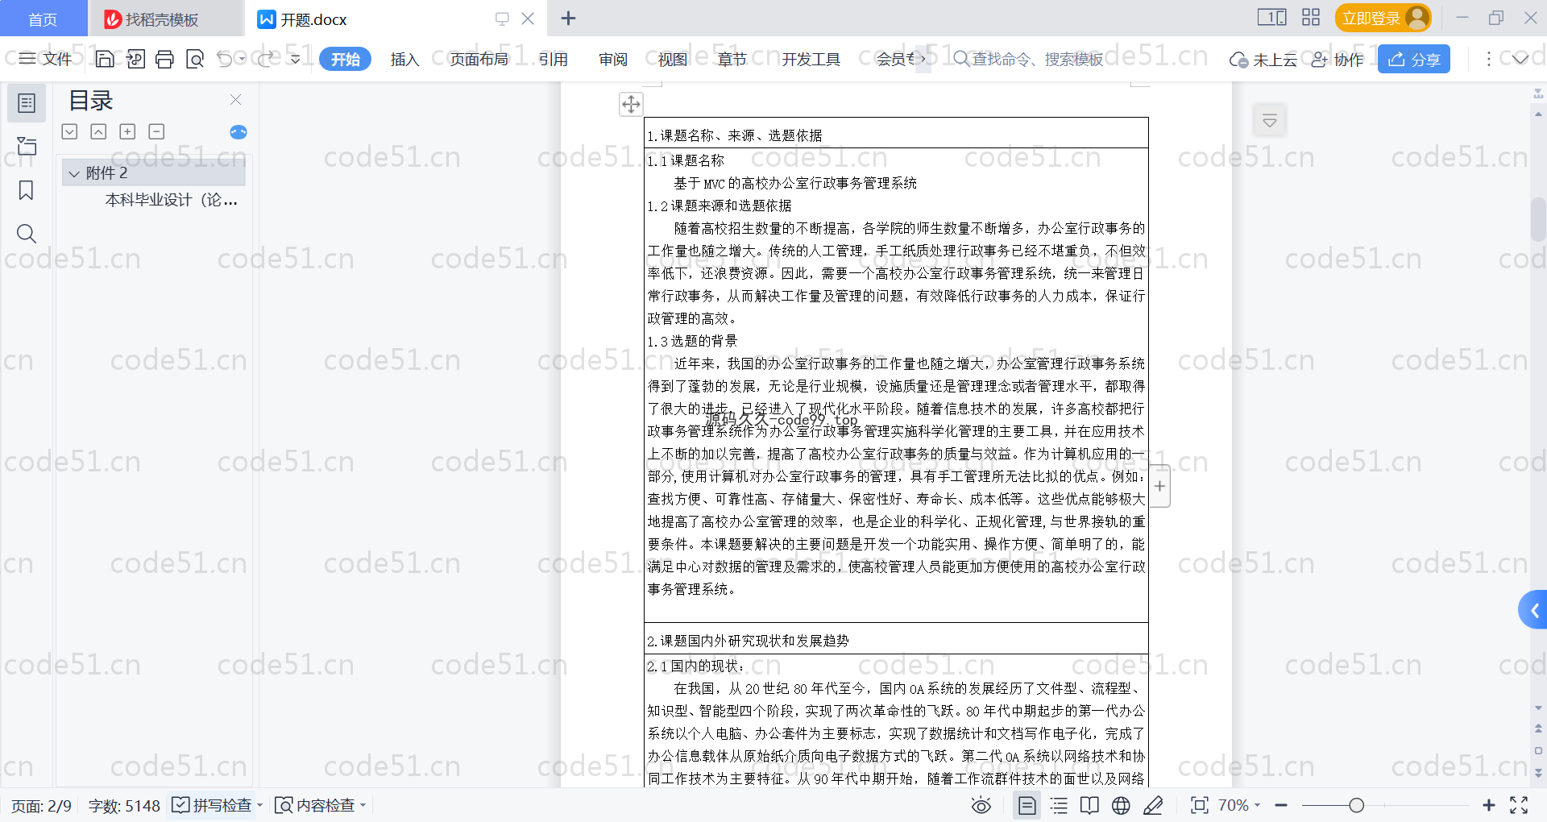The width and height of the screenshot is (1547, 822).
Task: Switch to 首页 tab
Action: pyautogui.click(x=43, y=19)
